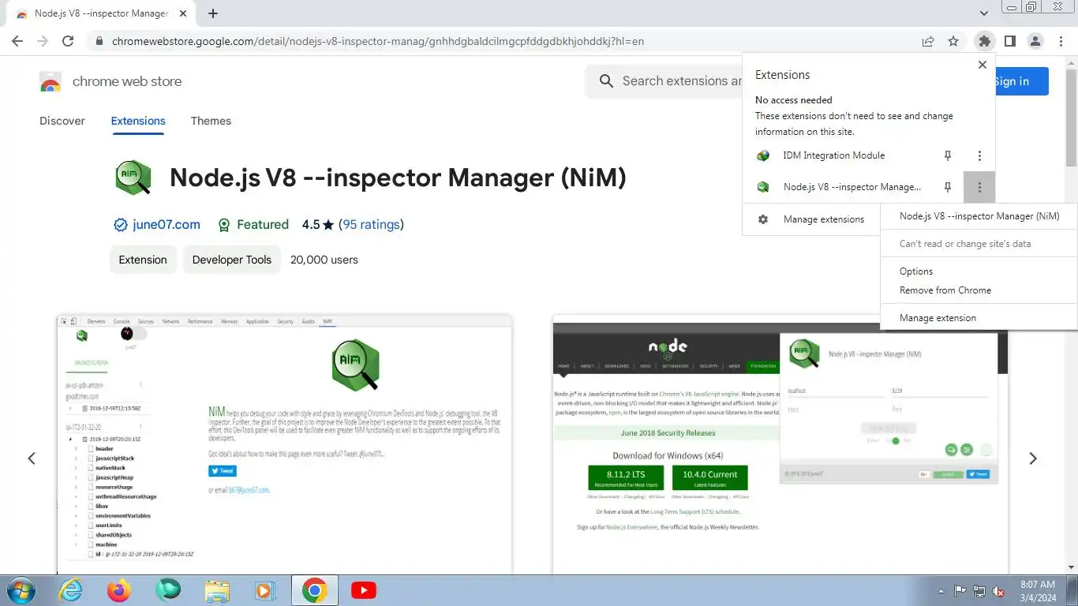Click the Extension category chip
This screenshot has width=1078, height=606.
coord(143,260)
